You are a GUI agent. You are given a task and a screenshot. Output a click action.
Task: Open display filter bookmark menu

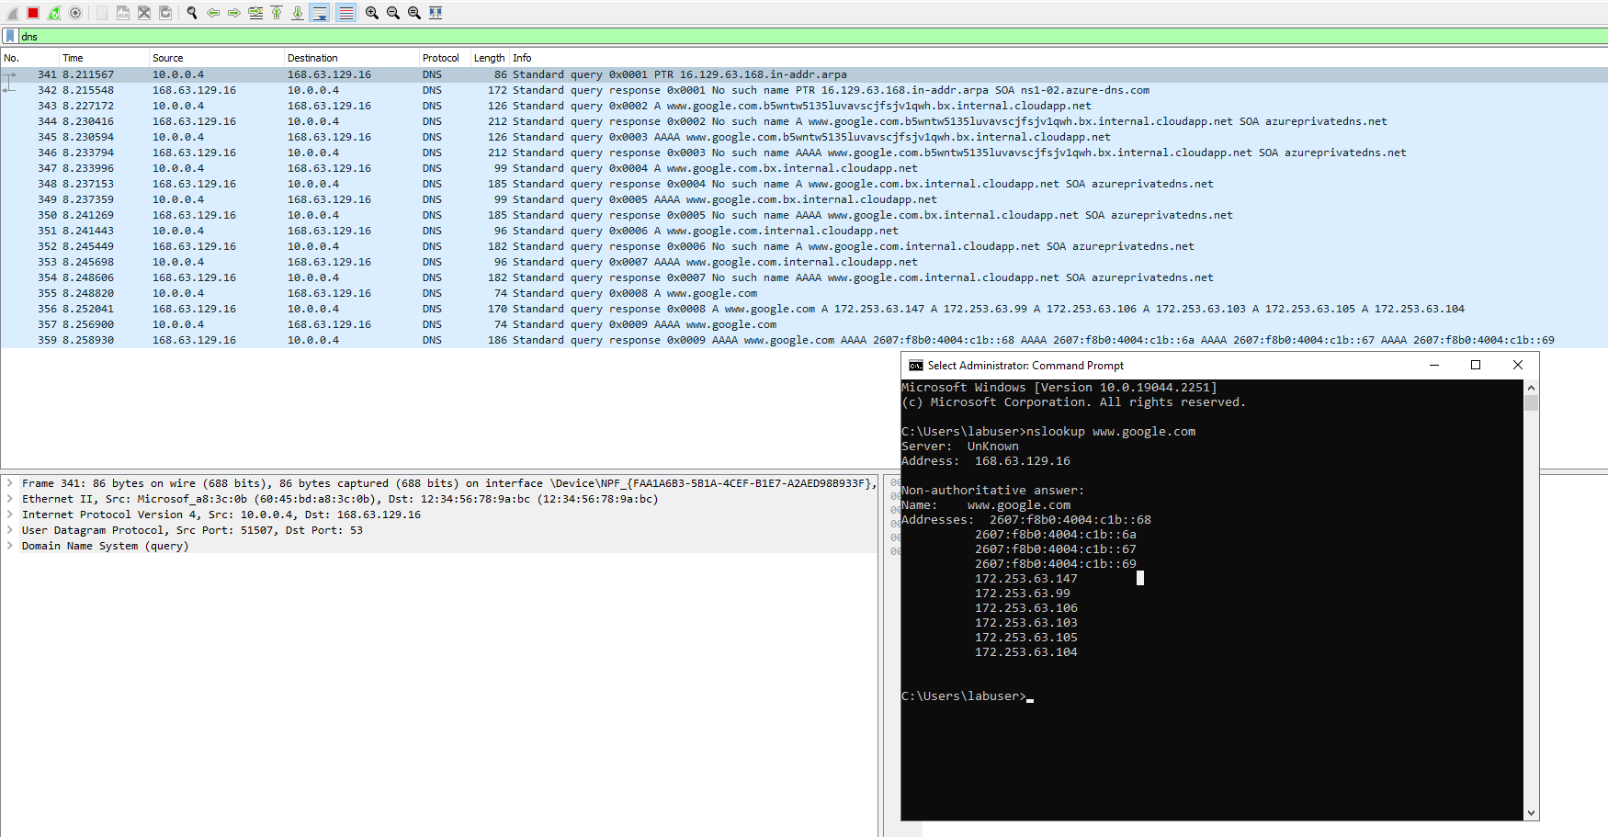(10, 36)
